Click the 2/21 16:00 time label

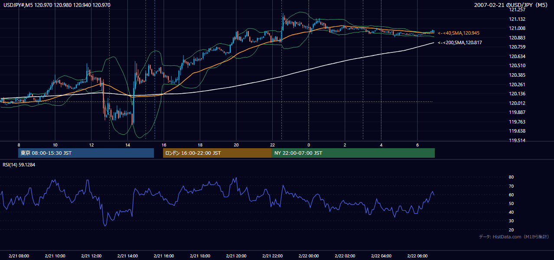(x=163, y=256)
